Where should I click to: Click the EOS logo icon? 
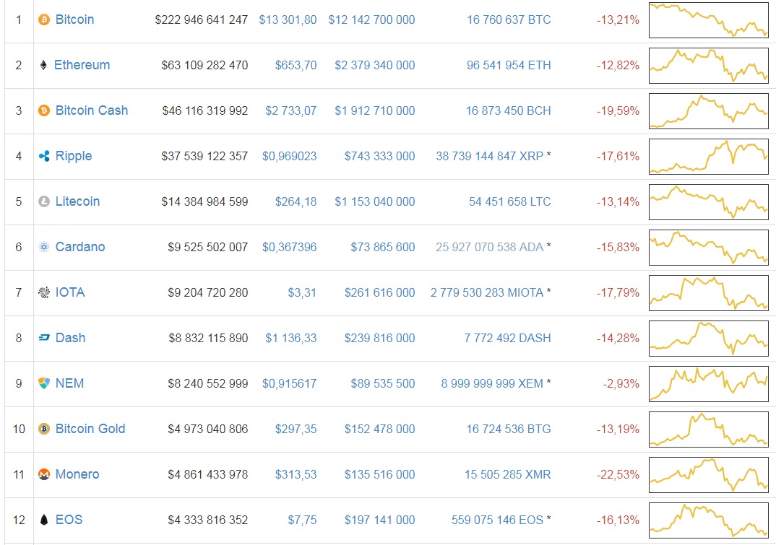(x=44, y=520)
